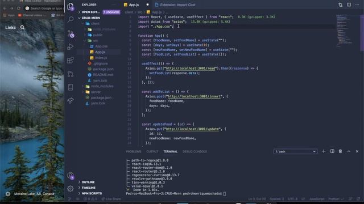Open the editor More Actions menu
The image size is (364, 204).
coord(357,5)
